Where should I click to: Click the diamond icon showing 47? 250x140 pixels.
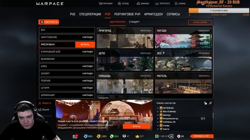(x=124, y=136)
